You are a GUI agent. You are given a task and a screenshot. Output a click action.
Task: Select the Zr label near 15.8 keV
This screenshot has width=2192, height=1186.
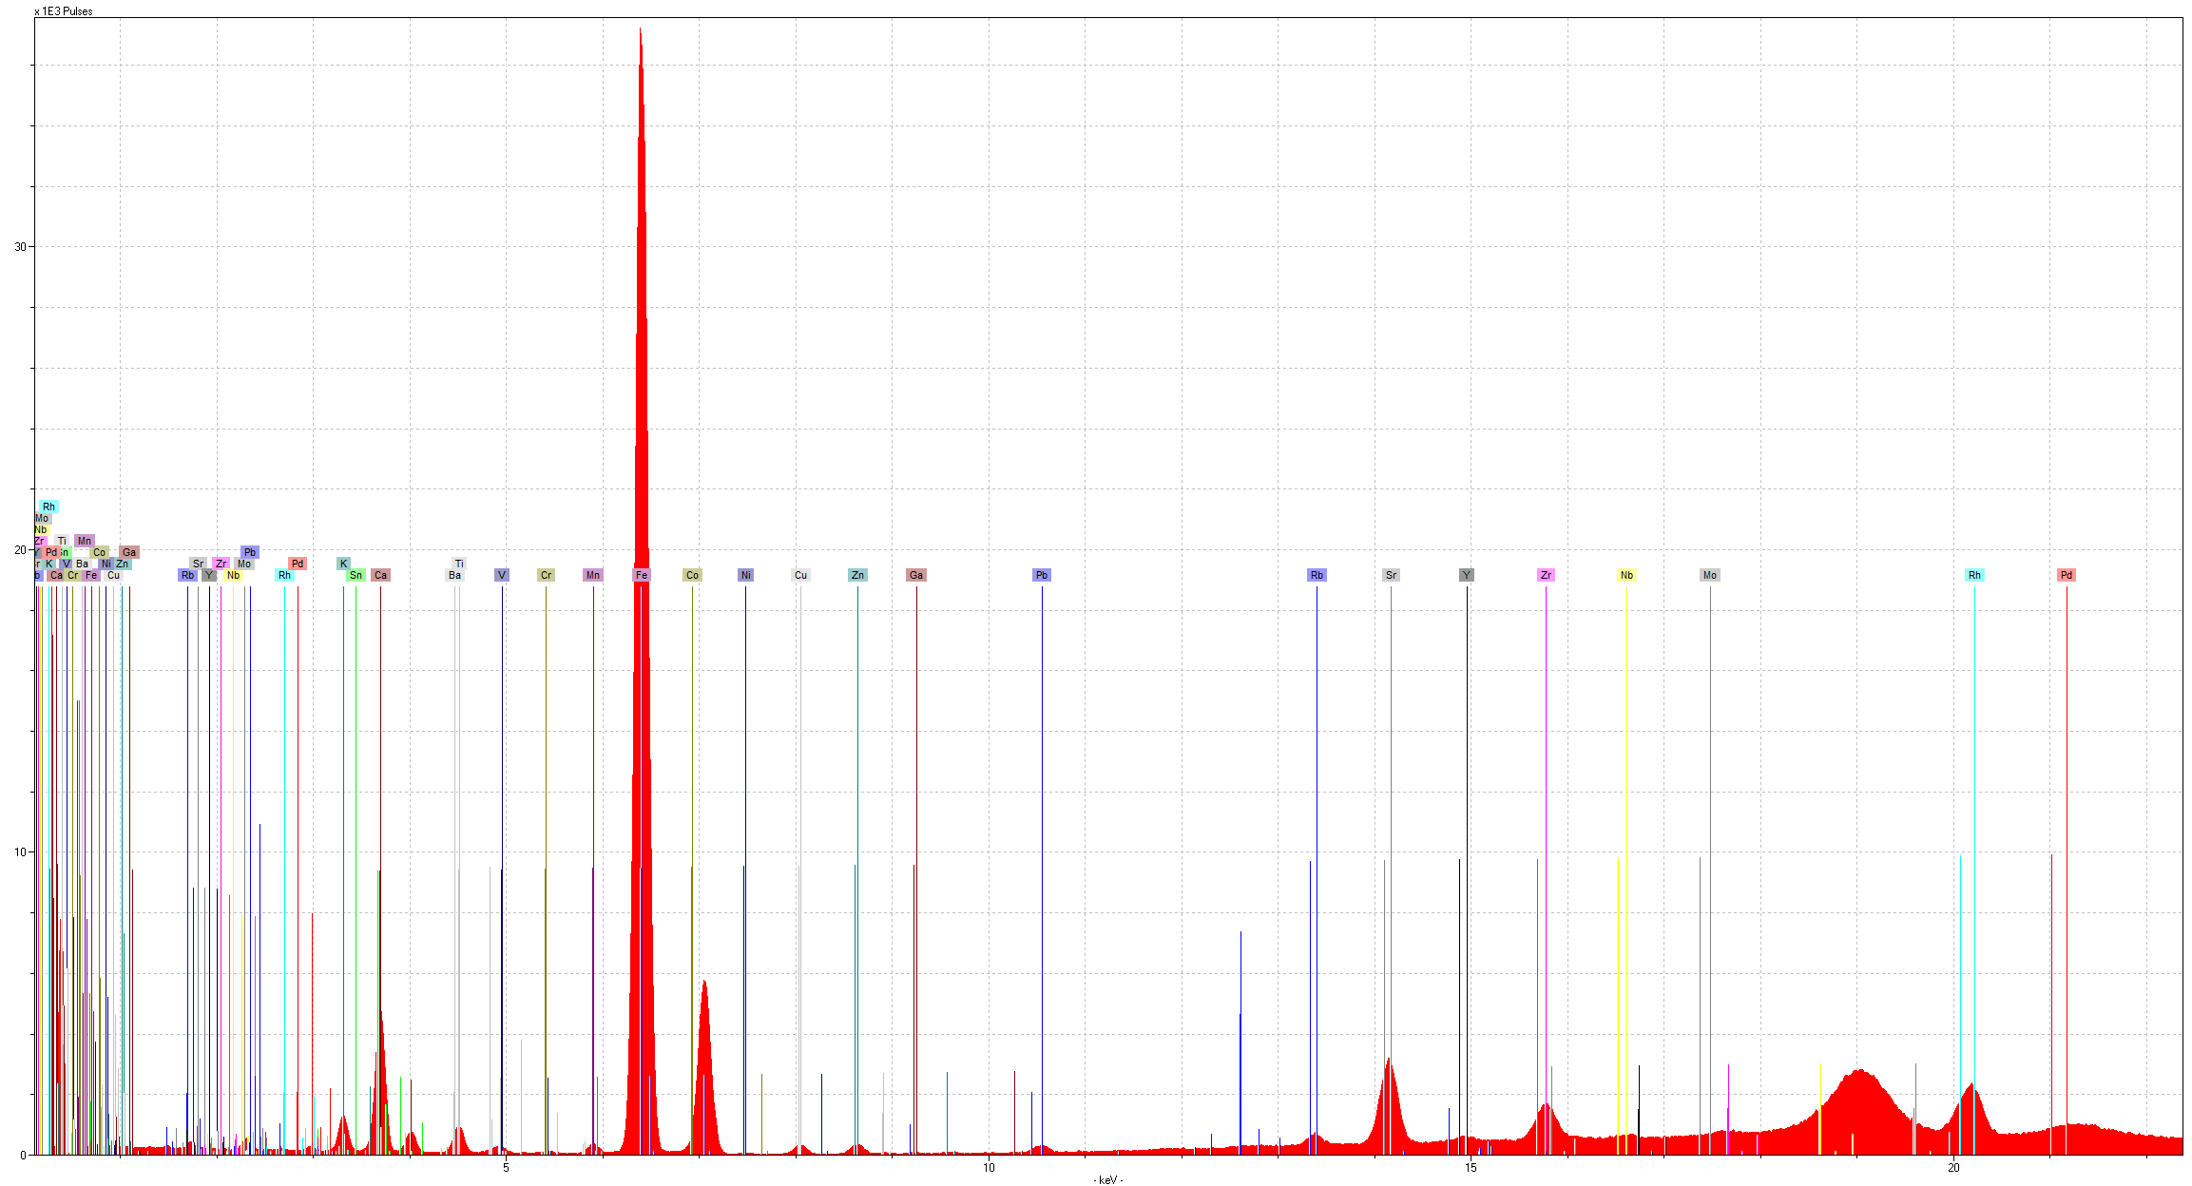click(1546, 575)
